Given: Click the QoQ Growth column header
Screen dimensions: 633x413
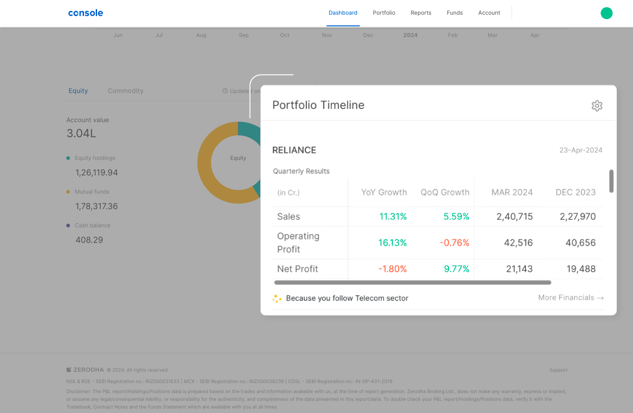Looking at the screenshot, I should (445, 192).
